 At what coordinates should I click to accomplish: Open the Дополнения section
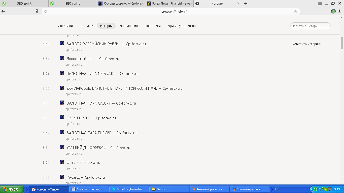click(x=129, y=26)
